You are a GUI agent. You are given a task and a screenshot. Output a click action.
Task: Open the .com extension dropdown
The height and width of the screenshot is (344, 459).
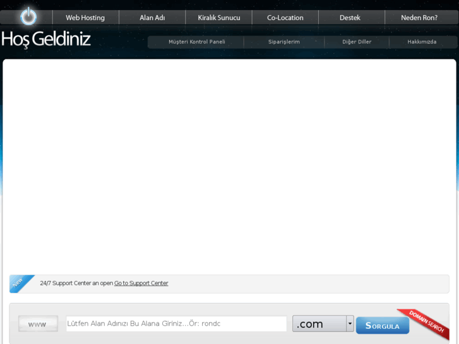[x=323, y=324]
